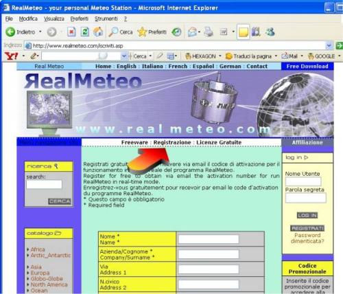The width and height of the screenshot is (343, 294).
Task: Open the Yahoo search box dropdown arrow
Action: pos(124,56)
